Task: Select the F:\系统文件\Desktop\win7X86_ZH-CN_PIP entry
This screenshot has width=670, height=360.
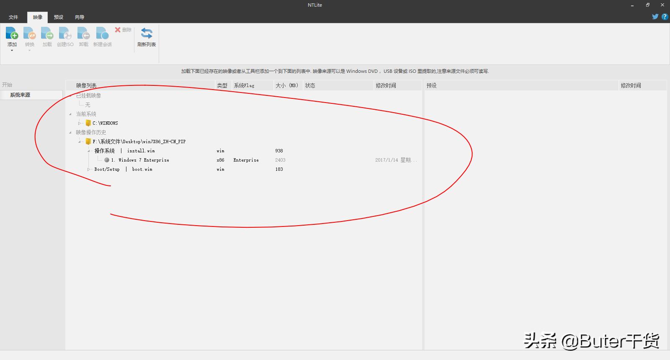Action: (139, 141)
